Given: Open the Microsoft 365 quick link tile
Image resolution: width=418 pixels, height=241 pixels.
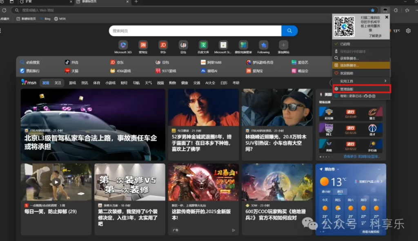Looking at the screenshot, I should [x=123, y=47].
